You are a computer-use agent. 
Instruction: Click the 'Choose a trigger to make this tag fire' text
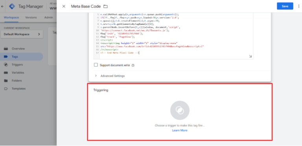point(180,126)
